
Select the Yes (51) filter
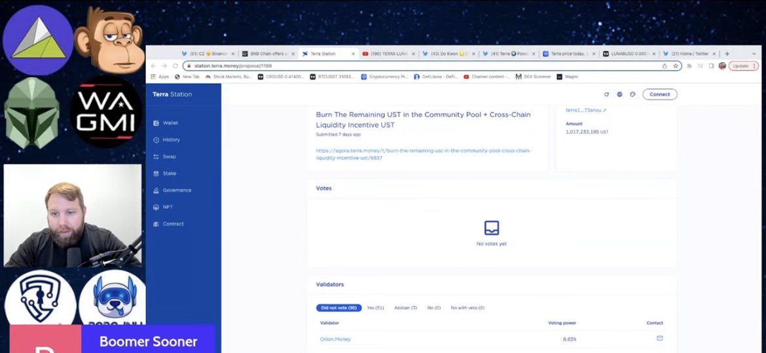click(375, 308)
